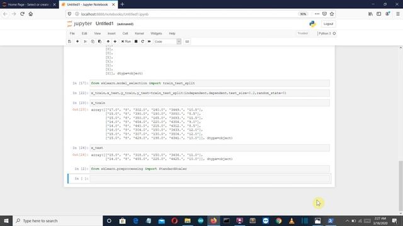Click the Type here to search box

click(57, 220)
